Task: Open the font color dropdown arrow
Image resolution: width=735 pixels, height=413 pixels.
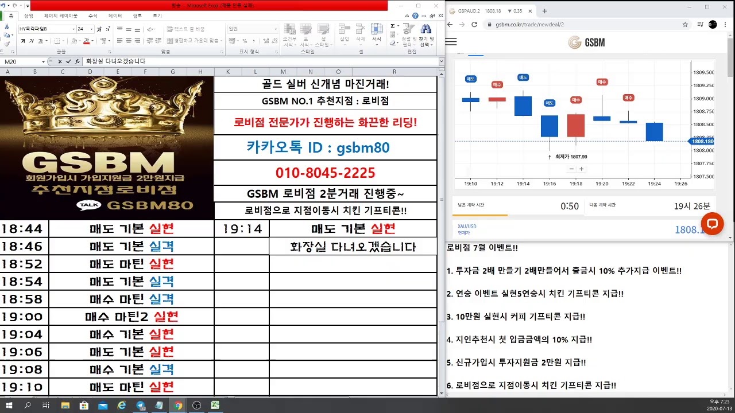Action: pyautogui.click(x=92, y=41)
